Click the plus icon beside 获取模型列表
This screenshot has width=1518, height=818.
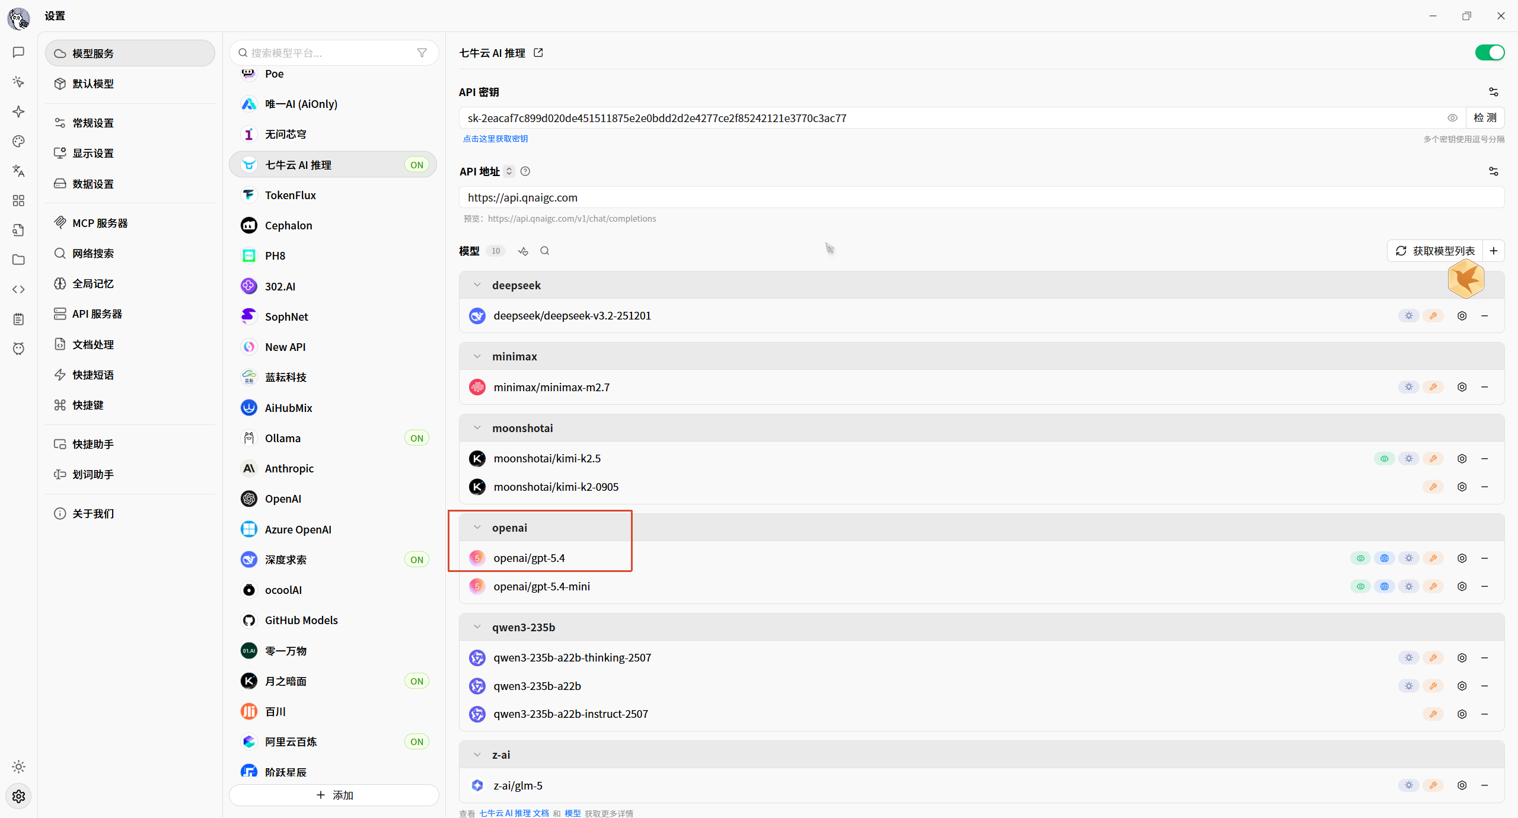point(1494,251)
